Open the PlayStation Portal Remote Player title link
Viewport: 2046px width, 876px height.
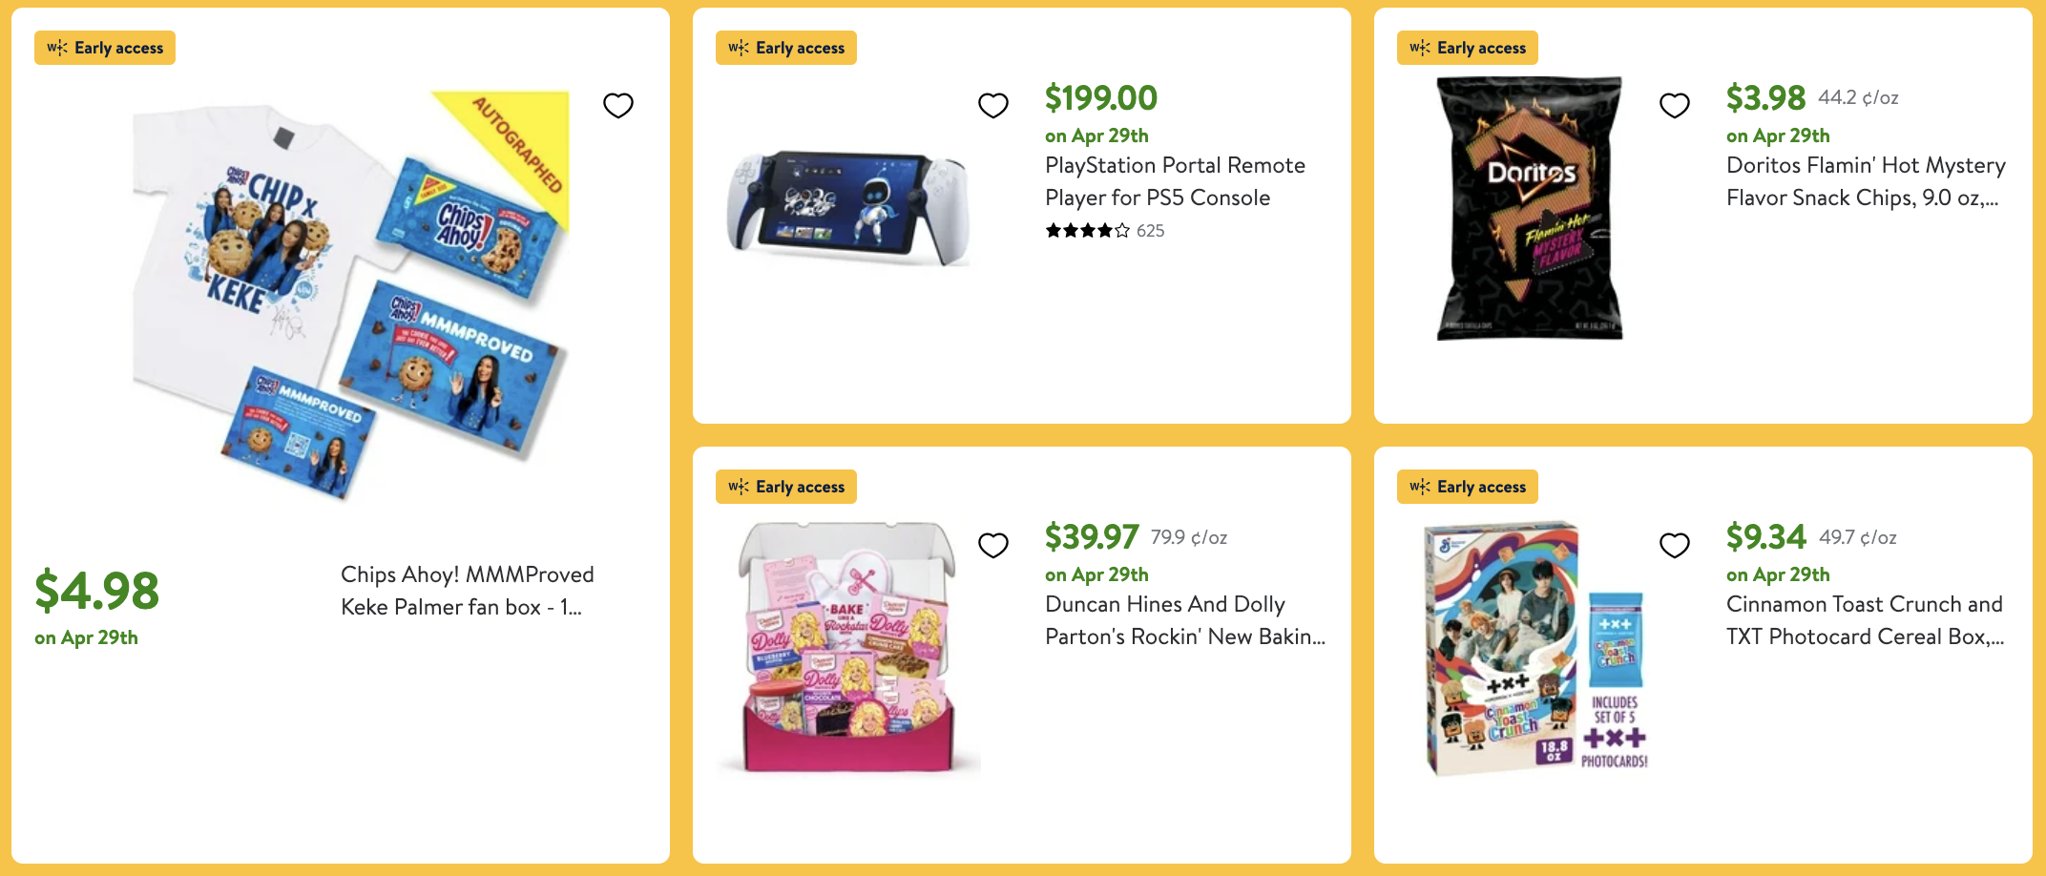click(x=1174, y=181)
